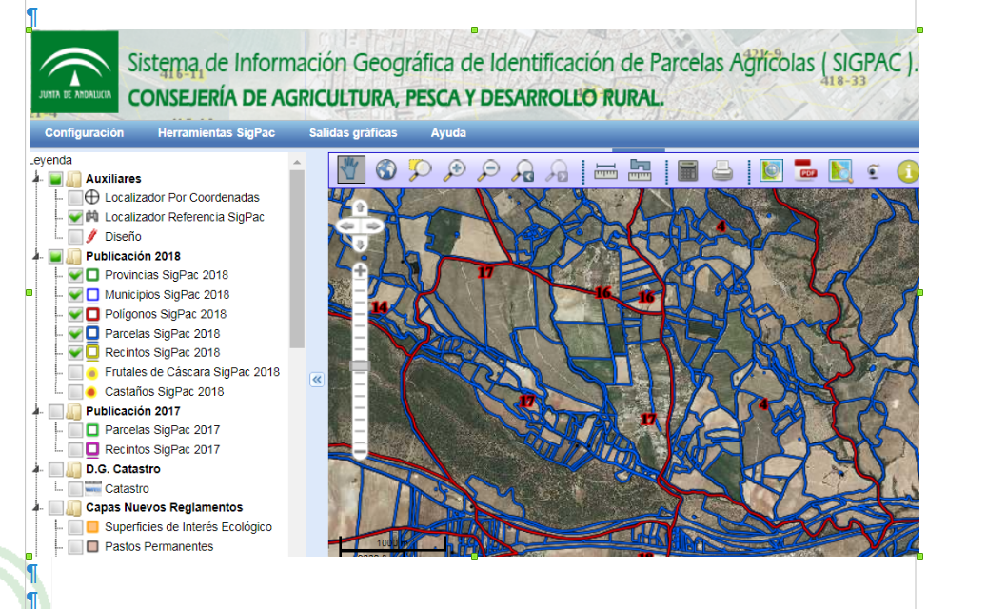The width and height of the screenshot is (987, 609).
Task: Export map with the PDF icon
Action: pos(806,170)
